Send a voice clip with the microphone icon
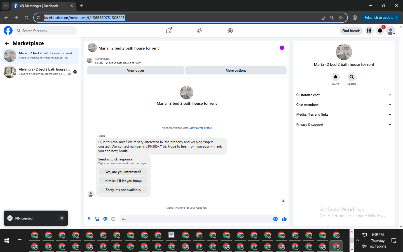 pyautogui.click(x=89, y=219)
